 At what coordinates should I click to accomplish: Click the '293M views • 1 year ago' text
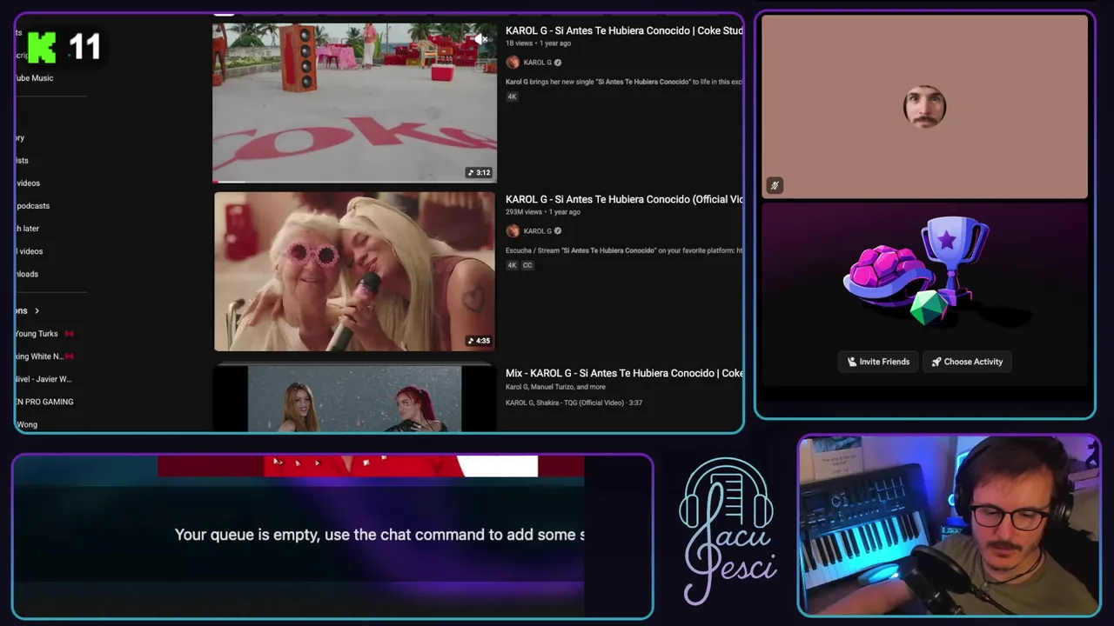click(x=542, y=212)
